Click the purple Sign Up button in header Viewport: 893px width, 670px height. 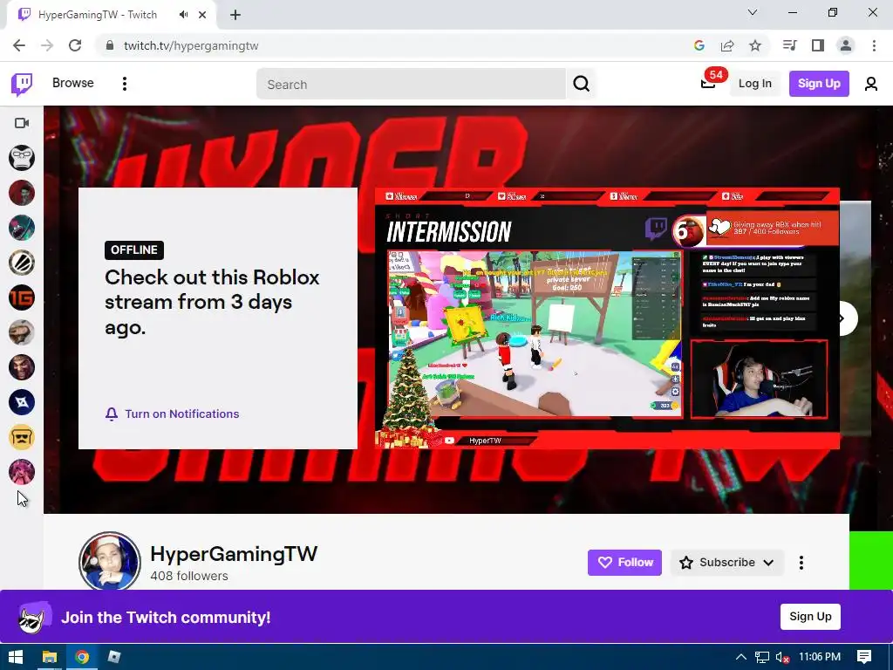pyautogui.click(x=819, y=84)
